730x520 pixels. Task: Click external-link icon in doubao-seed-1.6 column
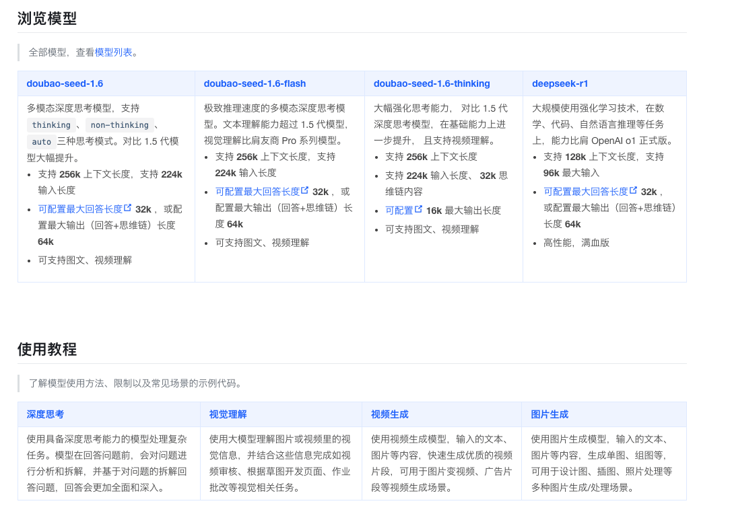click(127, 208)
